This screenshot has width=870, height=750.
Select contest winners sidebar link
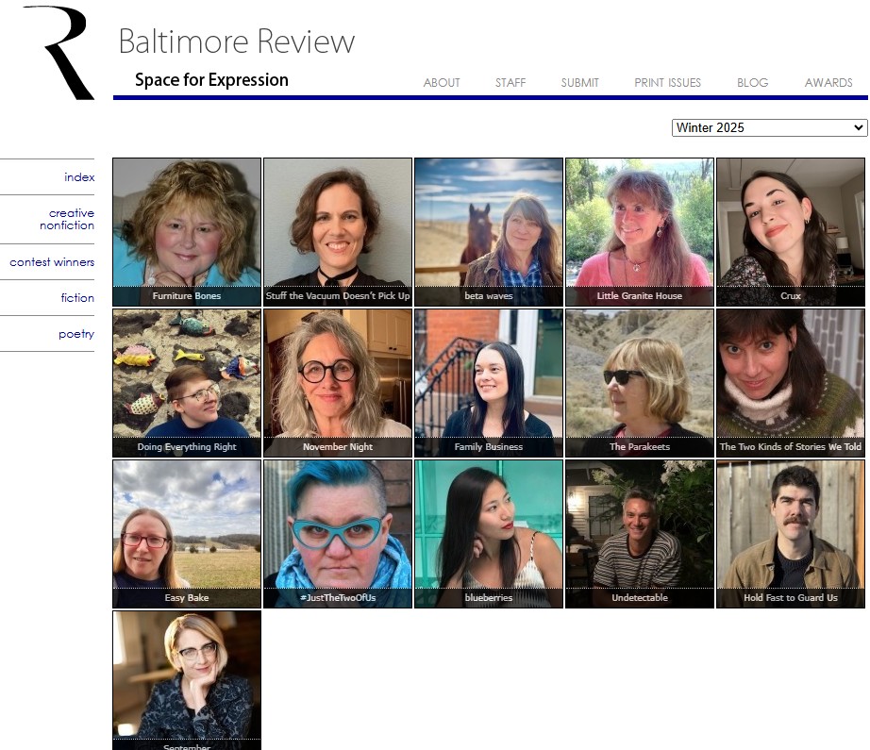click(52, 262)
